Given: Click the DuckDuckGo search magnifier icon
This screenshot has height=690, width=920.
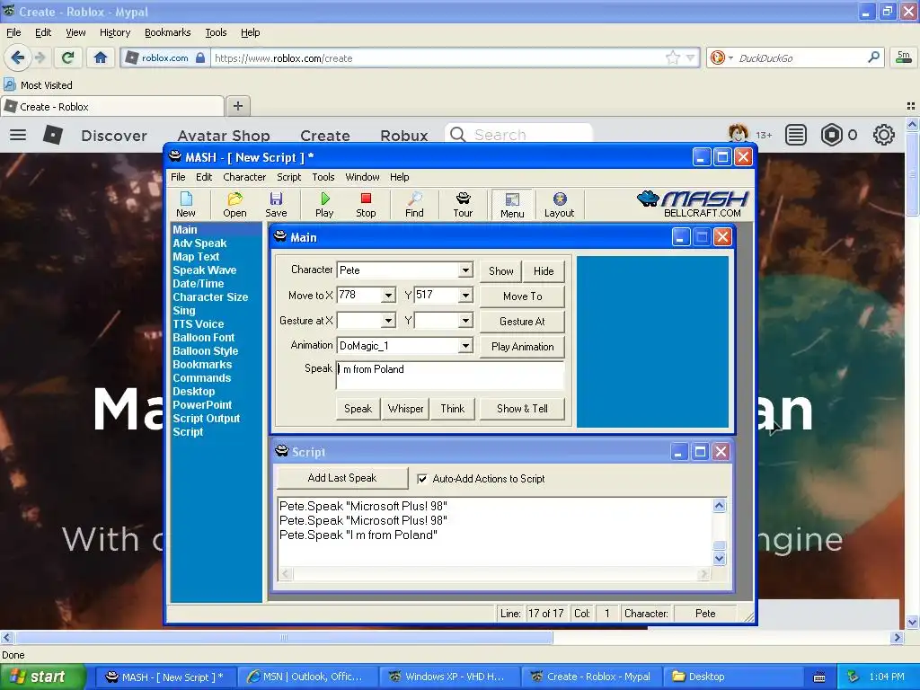Looking at the screenshot, I should coord(873,57).
